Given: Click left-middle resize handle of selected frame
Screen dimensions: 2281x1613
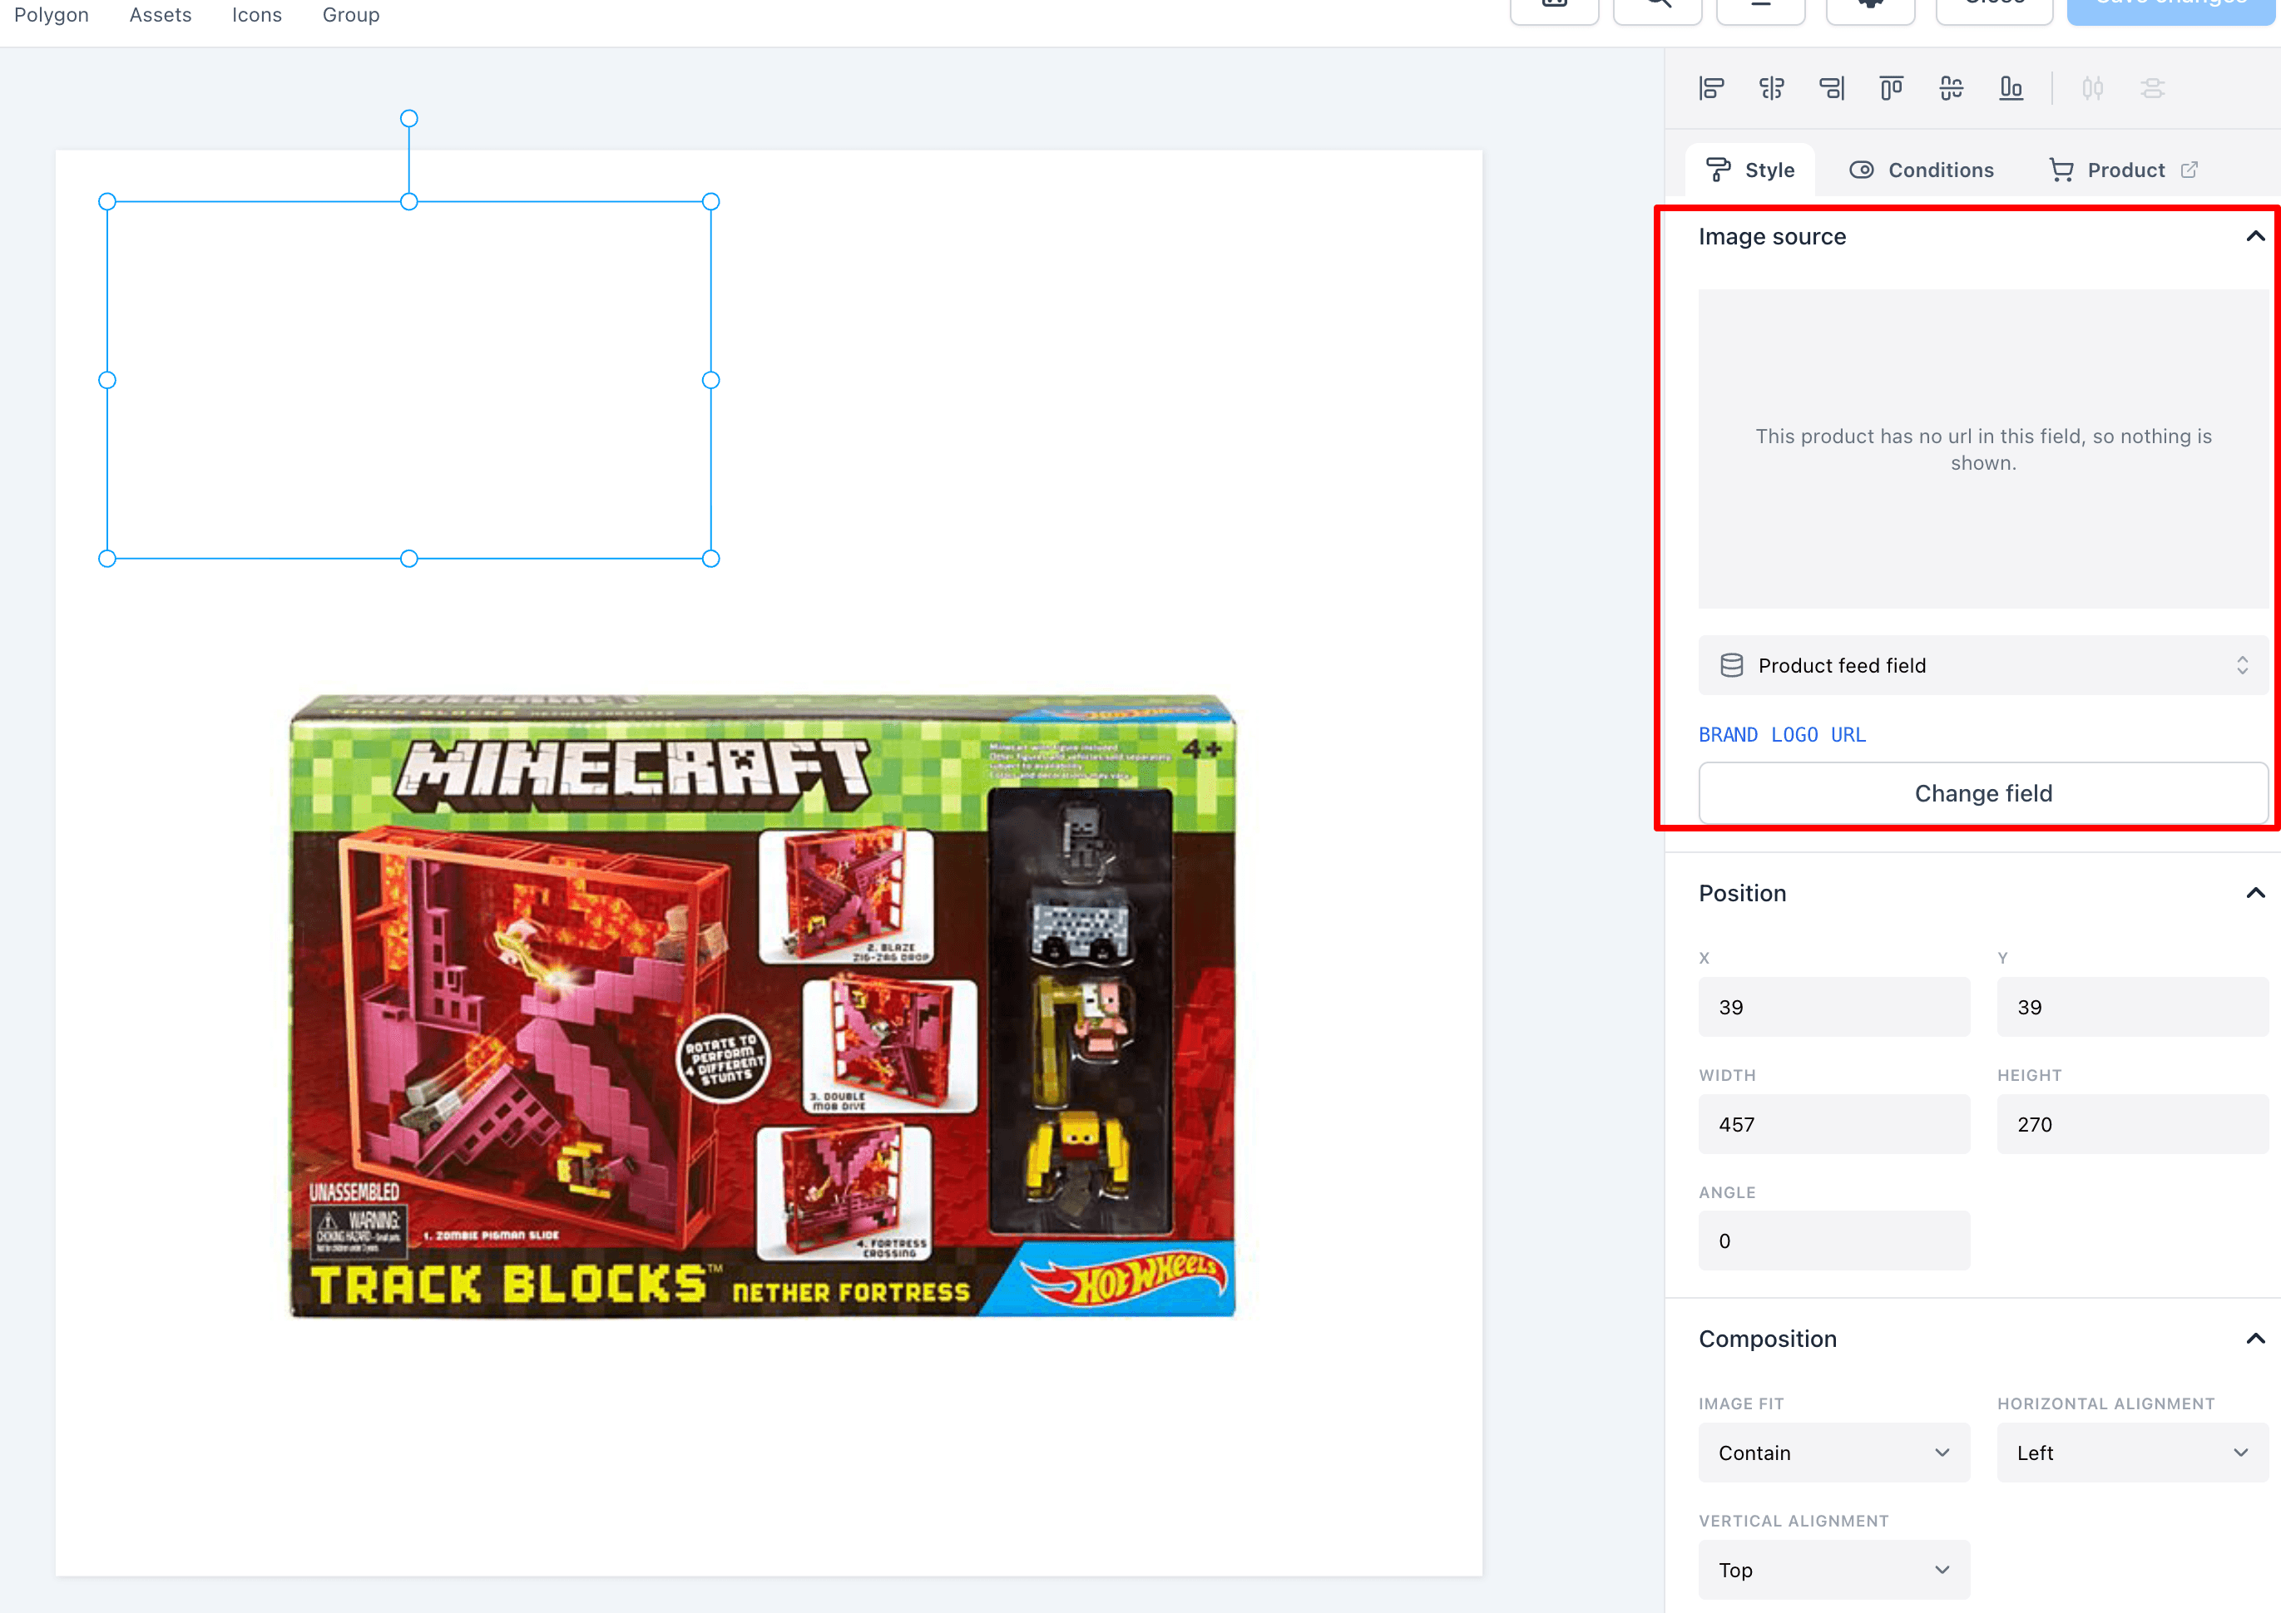Looking at the screenshot, I should [x=107, y=379].
